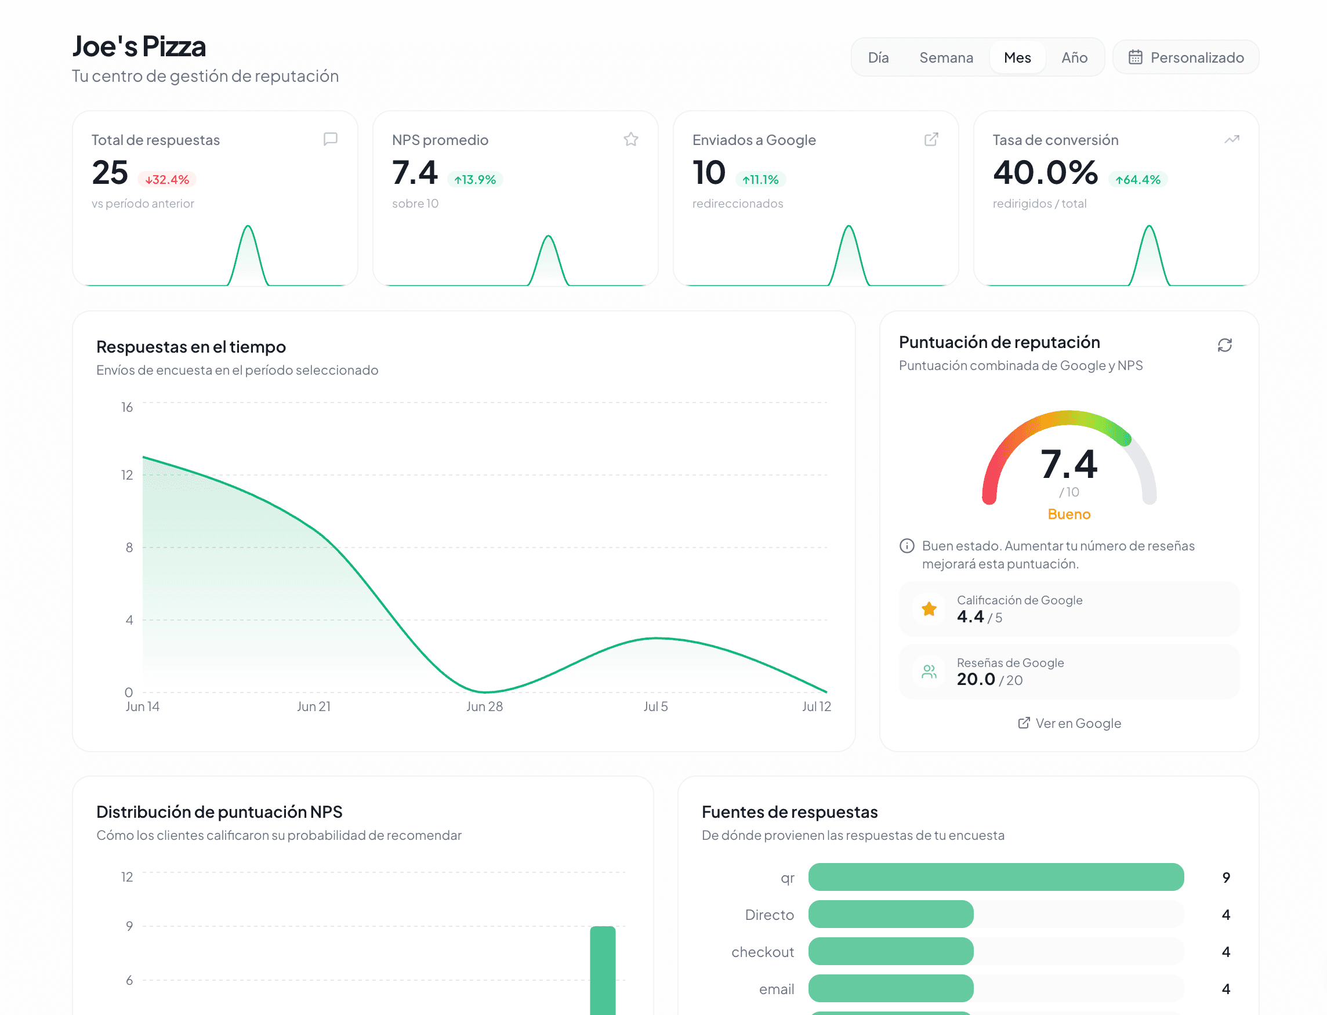Switch period to Día

(878, 57)
